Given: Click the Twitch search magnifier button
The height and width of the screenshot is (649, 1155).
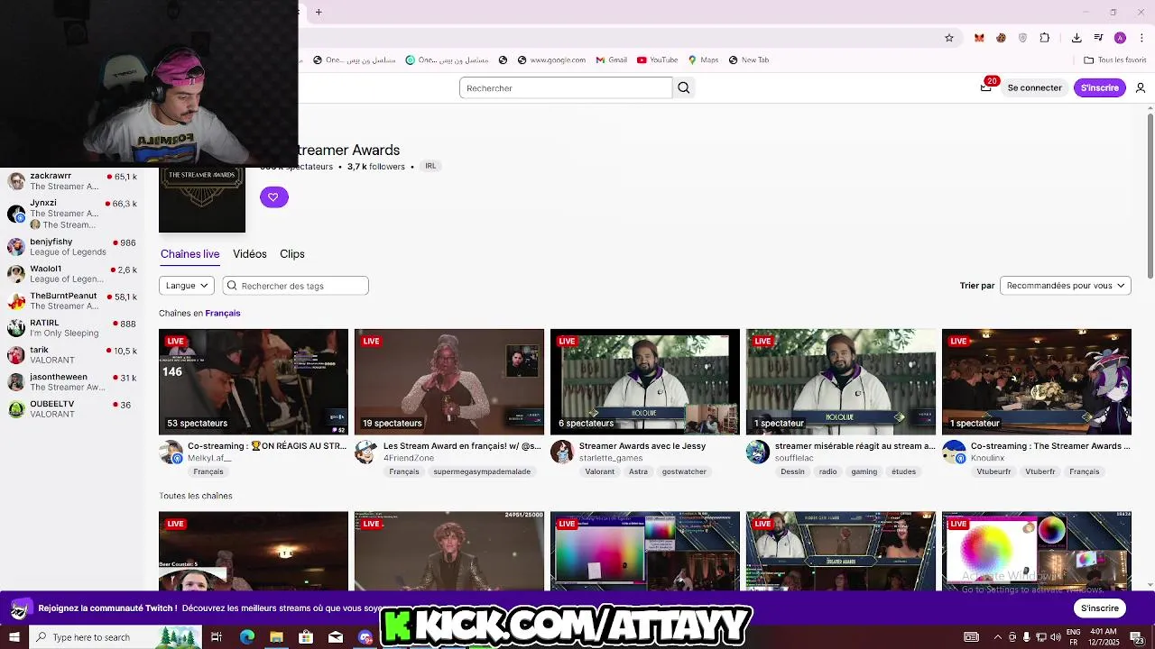Looking at the screenshot, I should (684, 87).
